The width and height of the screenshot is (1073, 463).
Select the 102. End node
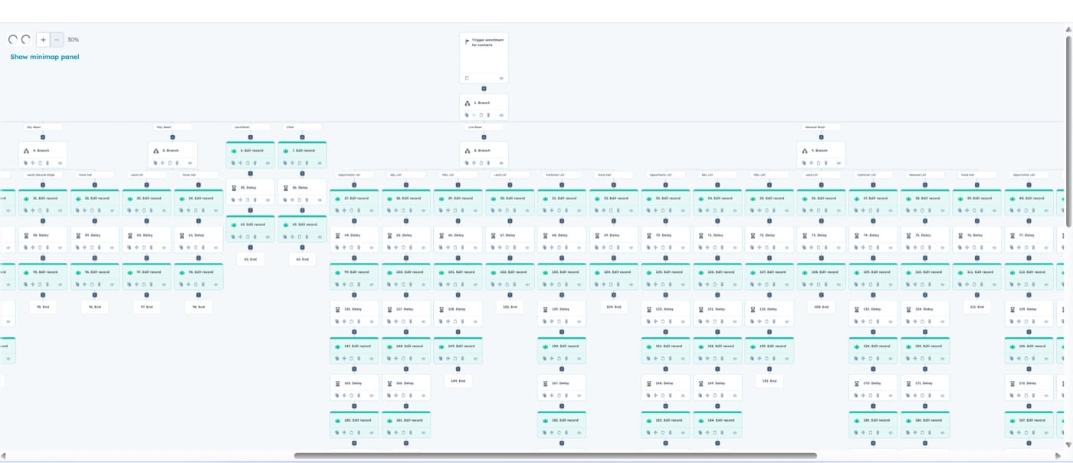coord(510,307)
